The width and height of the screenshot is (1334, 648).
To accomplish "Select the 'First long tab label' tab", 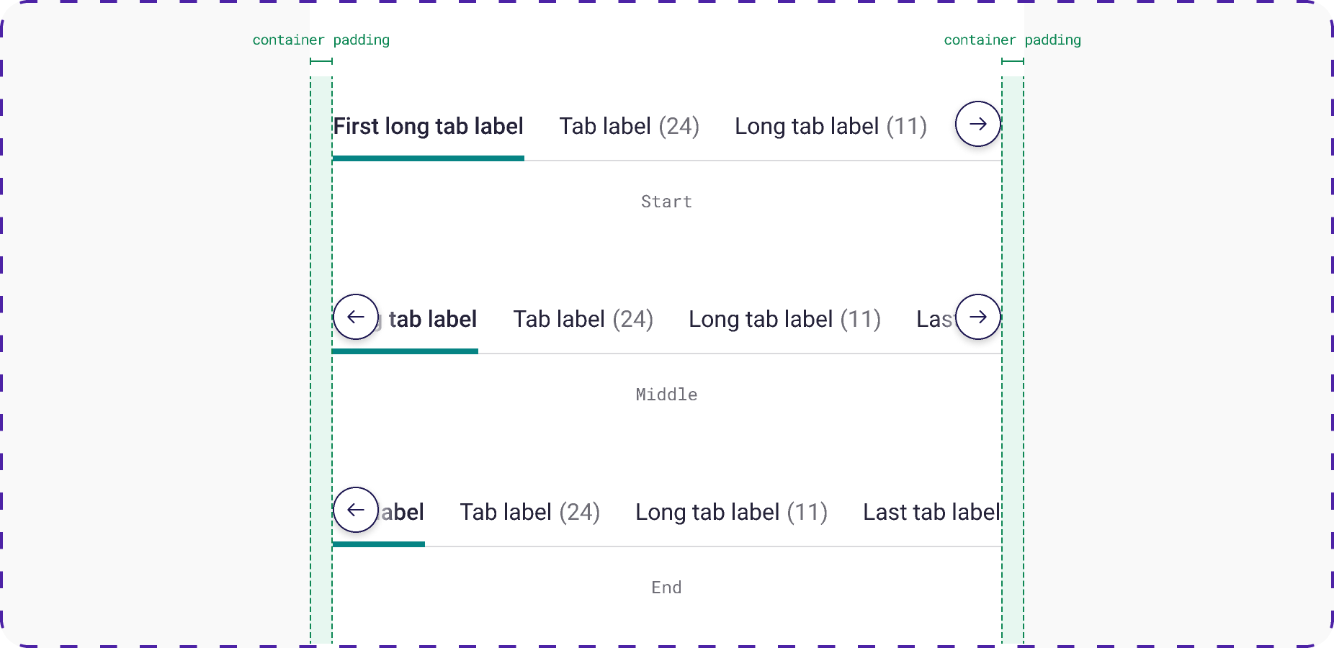I will click(428, 126).
